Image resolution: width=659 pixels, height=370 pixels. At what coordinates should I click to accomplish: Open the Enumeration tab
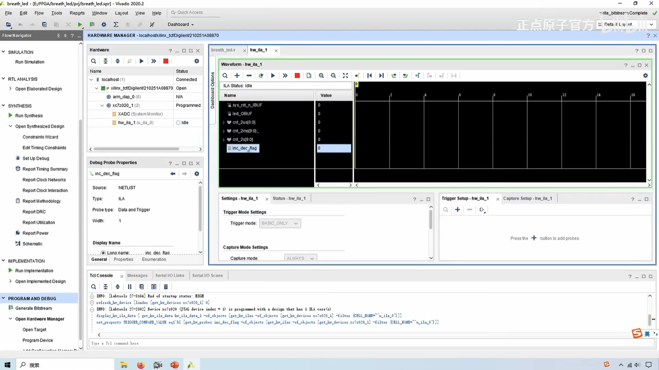pyautogui.click(x=154, y=260)
